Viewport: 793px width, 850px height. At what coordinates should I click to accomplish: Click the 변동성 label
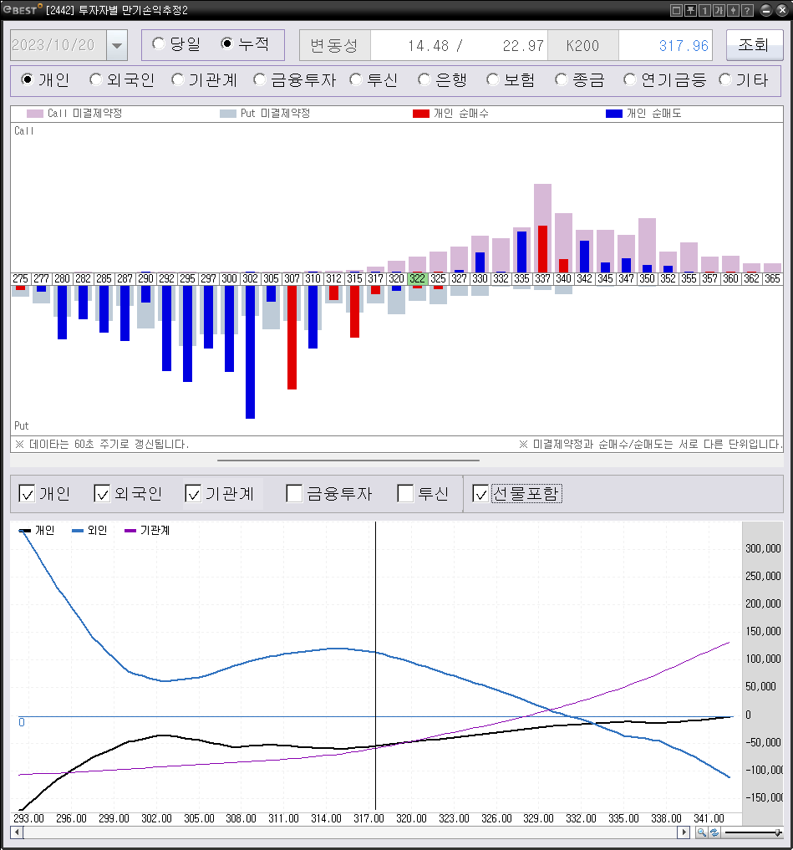334,45
